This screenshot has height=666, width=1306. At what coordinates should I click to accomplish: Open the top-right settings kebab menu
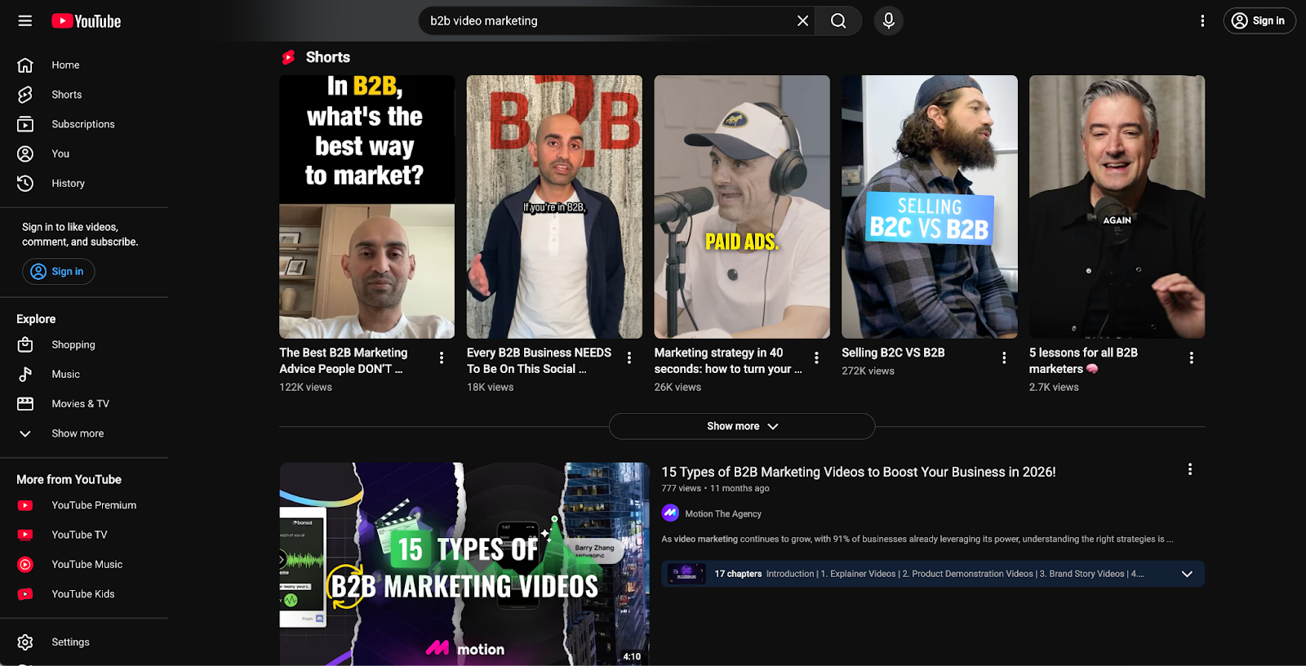pyautogui.click(x=1202, y=21)
